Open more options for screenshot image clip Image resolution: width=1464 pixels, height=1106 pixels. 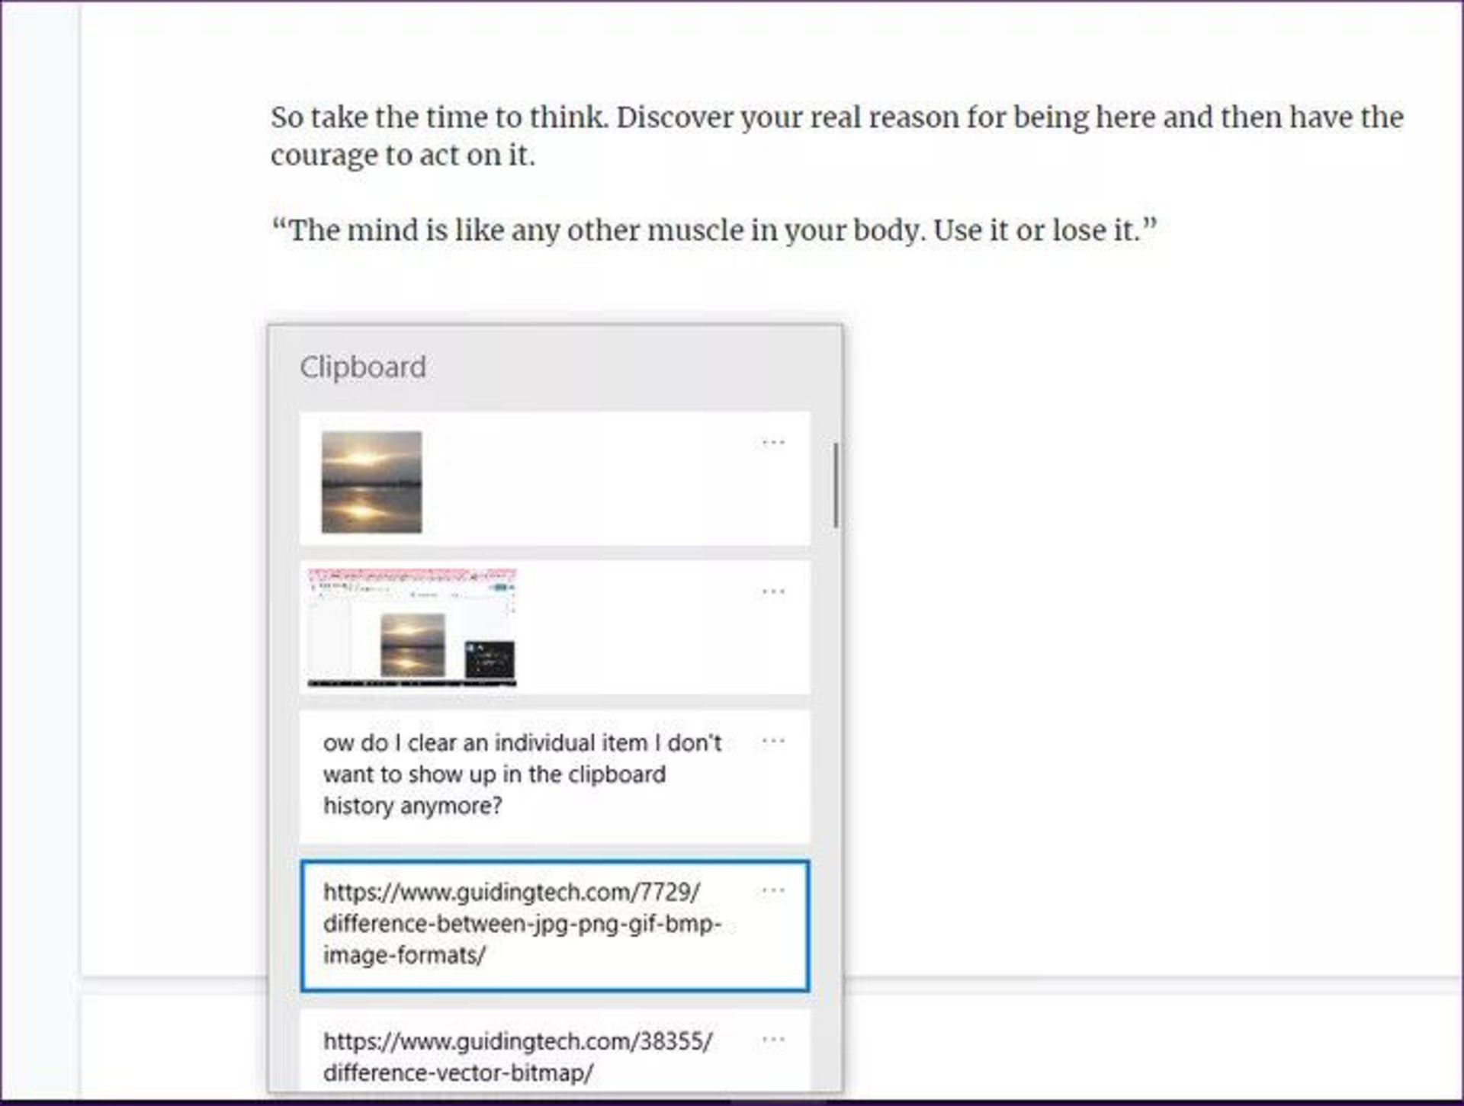[772, 592]
